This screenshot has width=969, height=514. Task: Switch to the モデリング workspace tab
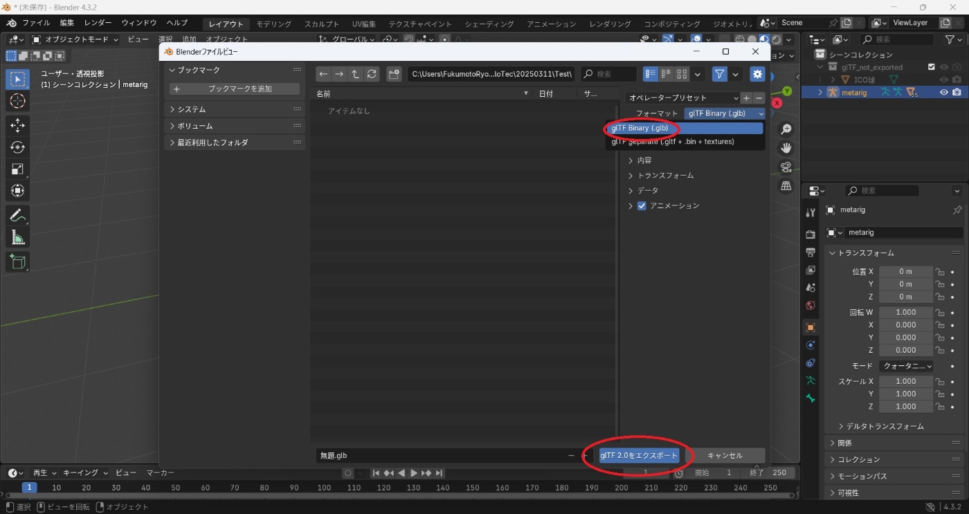[x=274, y=24]
